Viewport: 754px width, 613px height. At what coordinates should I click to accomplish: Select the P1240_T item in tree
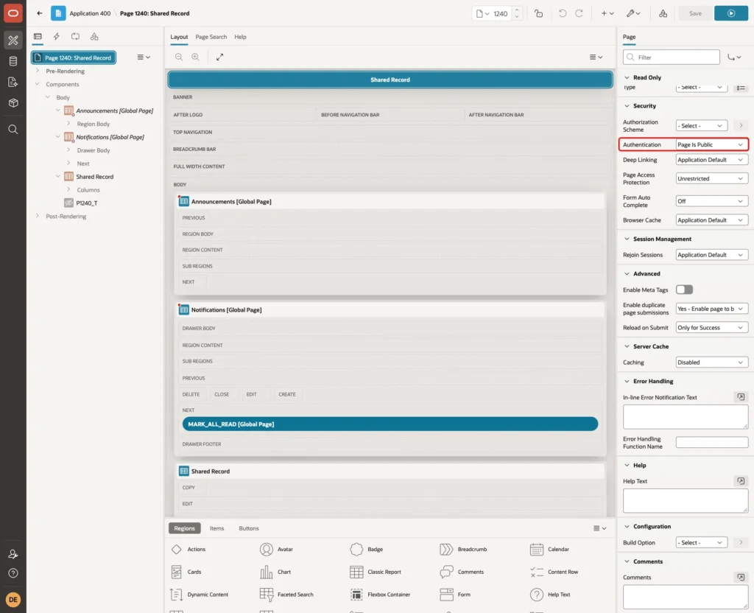pyautogui.click(x=87, y=203)
